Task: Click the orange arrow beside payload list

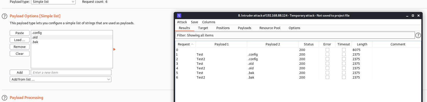Action: 114,49
